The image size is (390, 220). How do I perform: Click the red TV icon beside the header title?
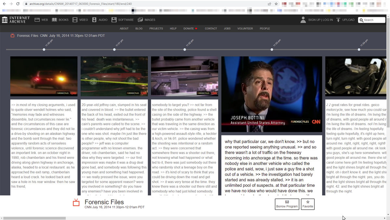(x=13, y=35)
